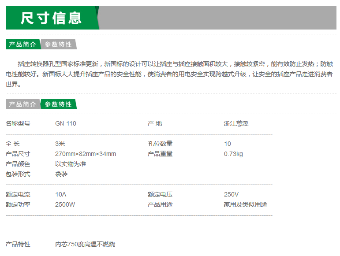Click the 孔位数量 label in the specs table
This screenshot has height=256, width=340.
160,144
